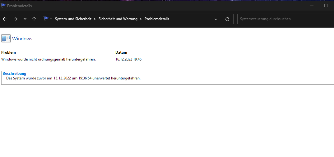Select Problemdetails breadcrumb segment
Screen dimensions: 334x157
[157, 19]
